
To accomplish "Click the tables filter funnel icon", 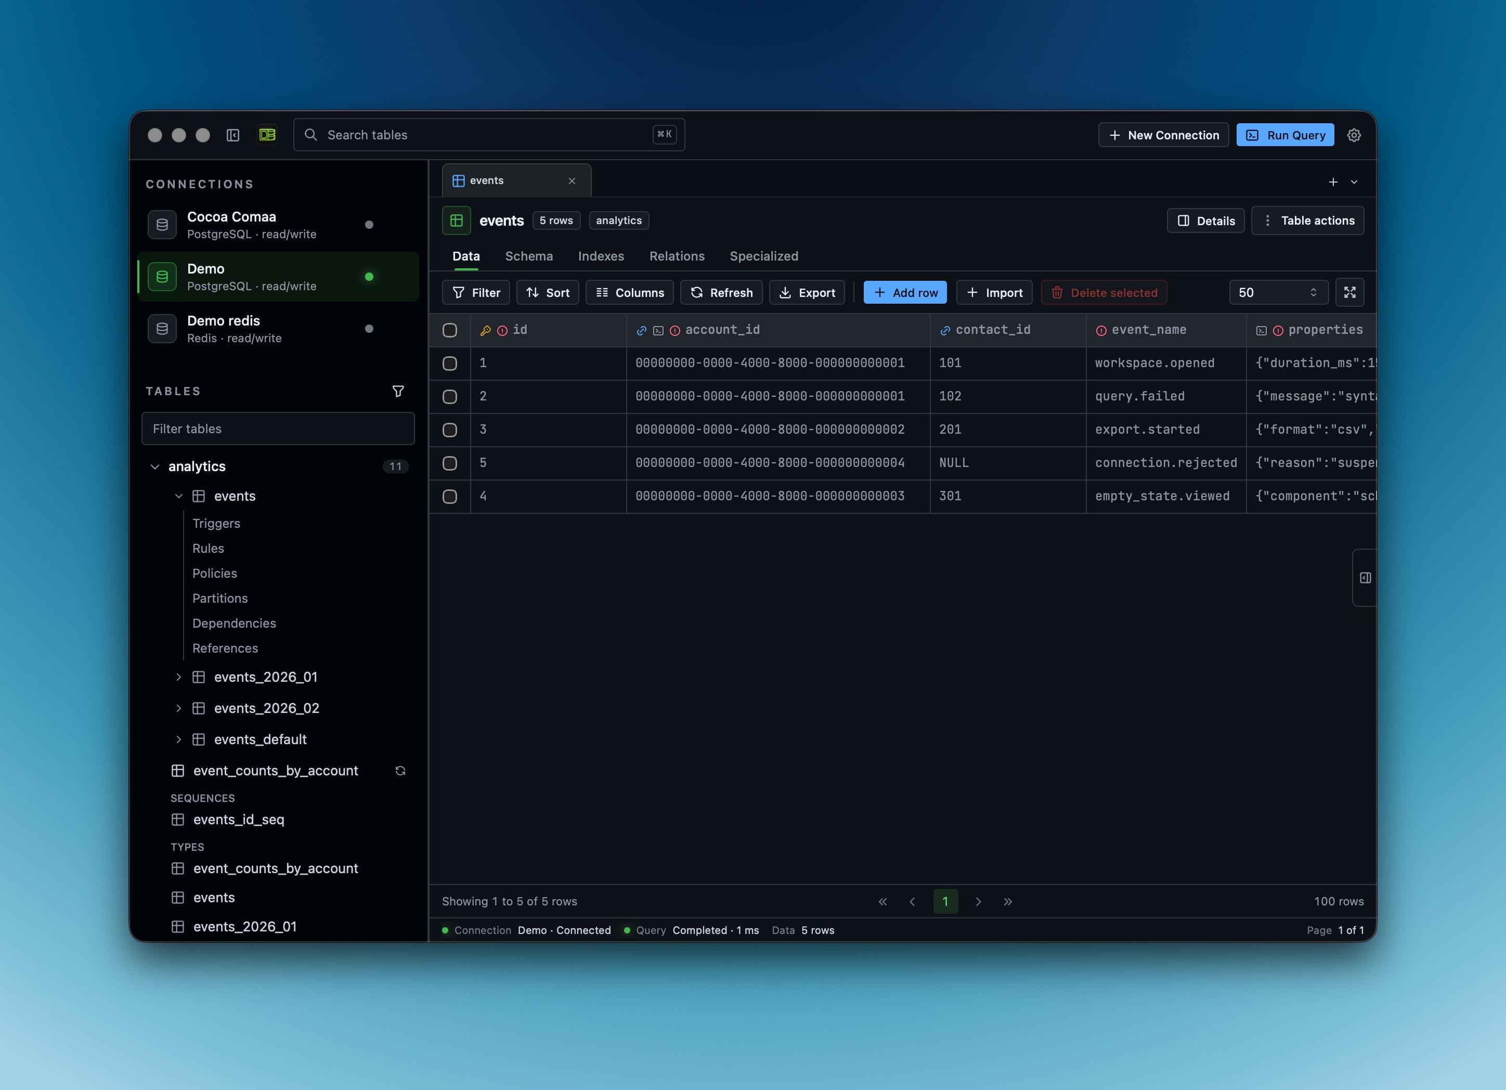I will 398,391.
